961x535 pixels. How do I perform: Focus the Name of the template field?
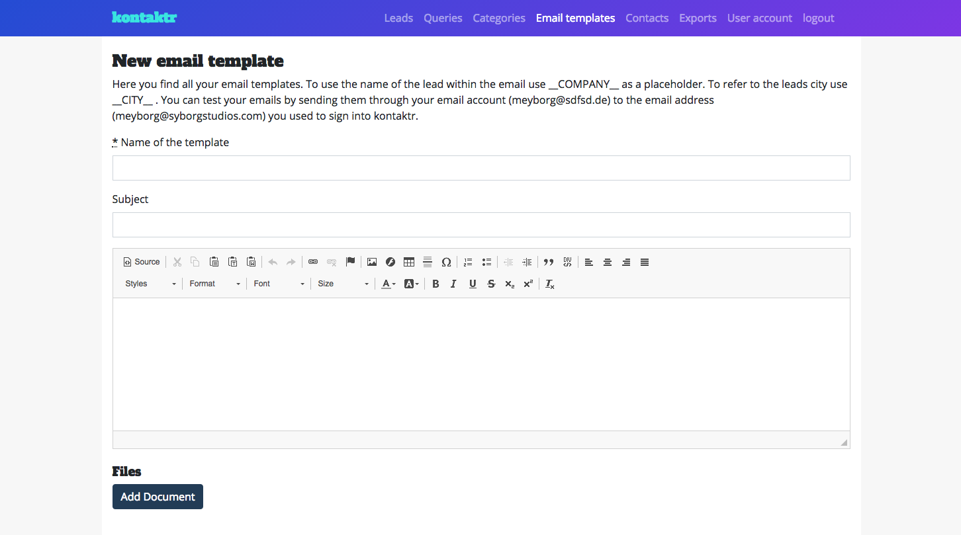click(x=481, y=168)
